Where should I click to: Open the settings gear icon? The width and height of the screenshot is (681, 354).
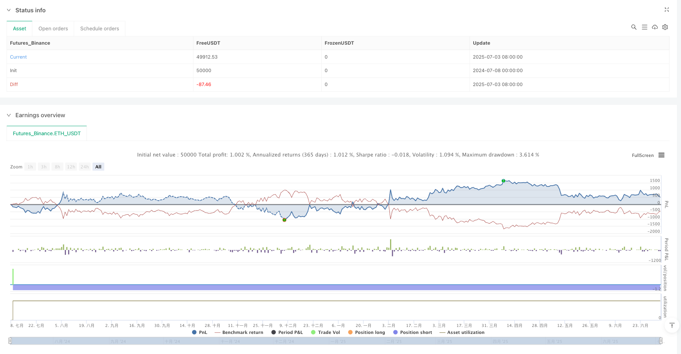click(665, 27)
